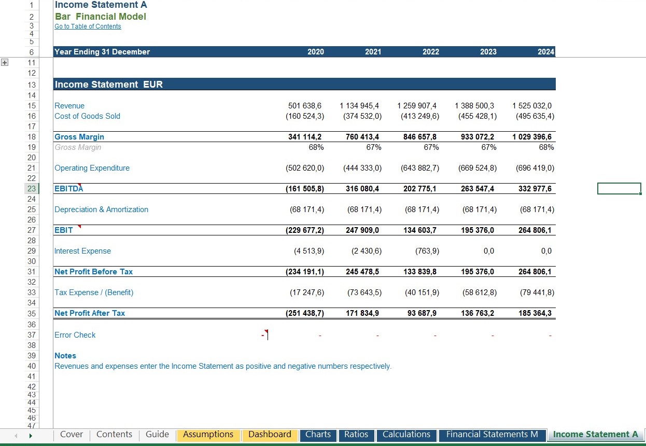Select the Error Check label cell
The image size is (646, 446).
pyautogui.click(x=75, y=335)
